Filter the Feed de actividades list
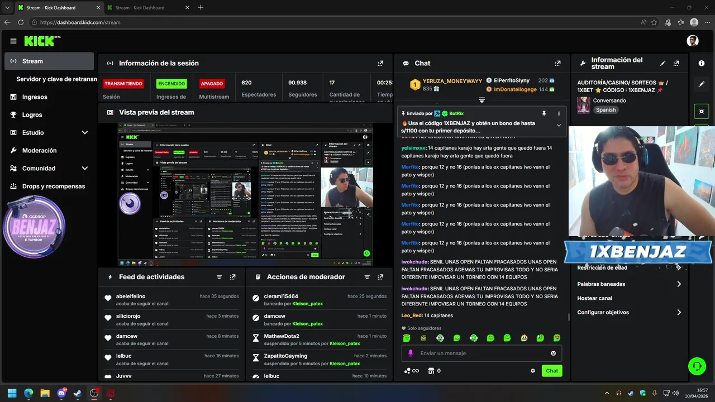 (220, 277)
